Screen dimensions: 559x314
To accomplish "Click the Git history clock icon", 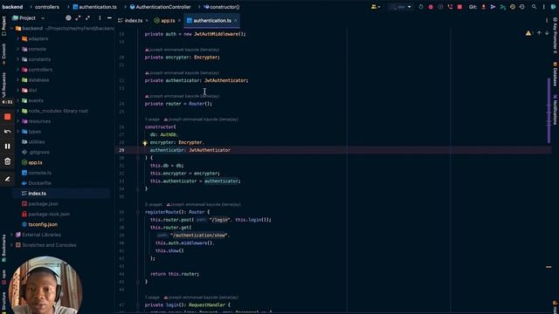I will 513,7.
